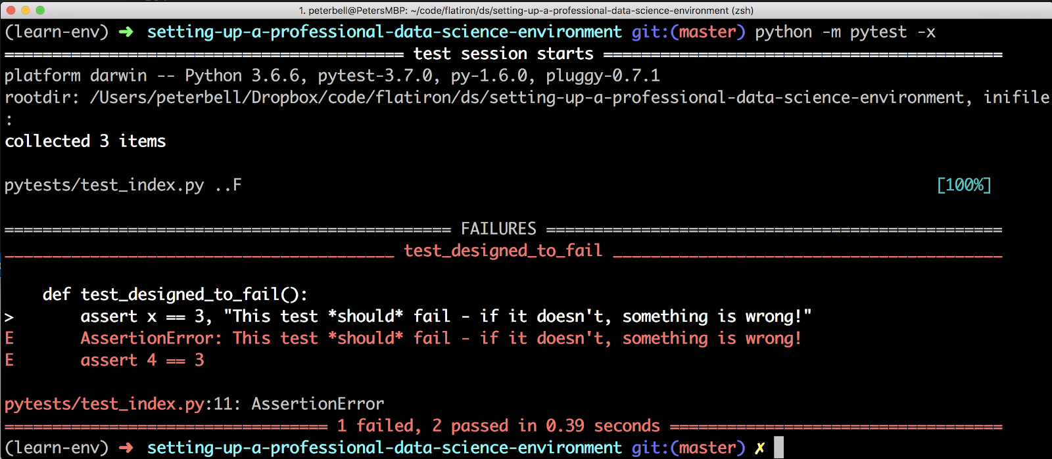Click the red prompt arrow on the last line
The image size is (1052, 459).
point(126,448)
